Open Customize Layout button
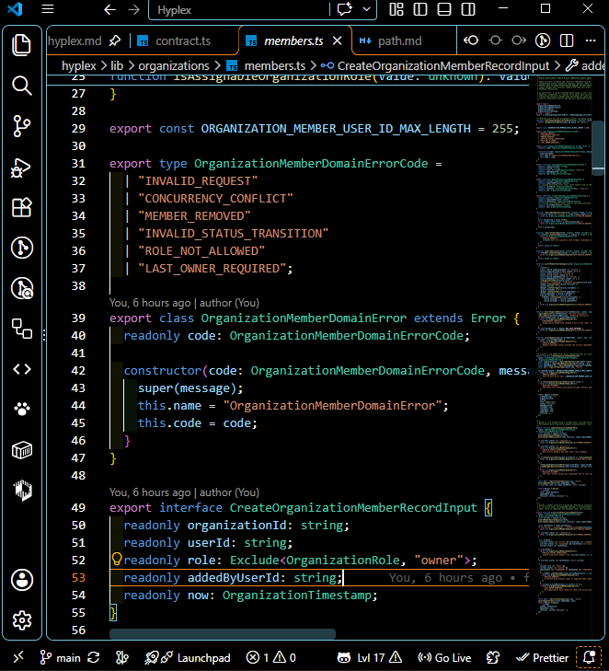This screenshot has width=609, height=671. point(396,9)
